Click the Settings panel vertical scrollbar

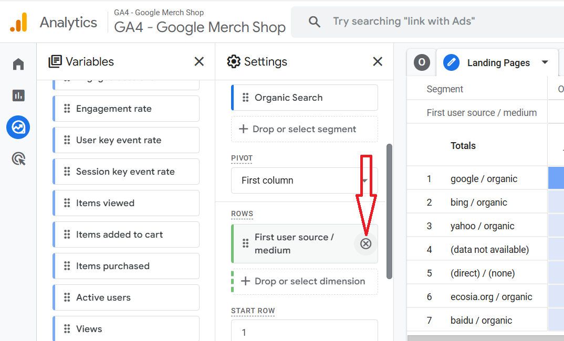(x=389, y=210)
